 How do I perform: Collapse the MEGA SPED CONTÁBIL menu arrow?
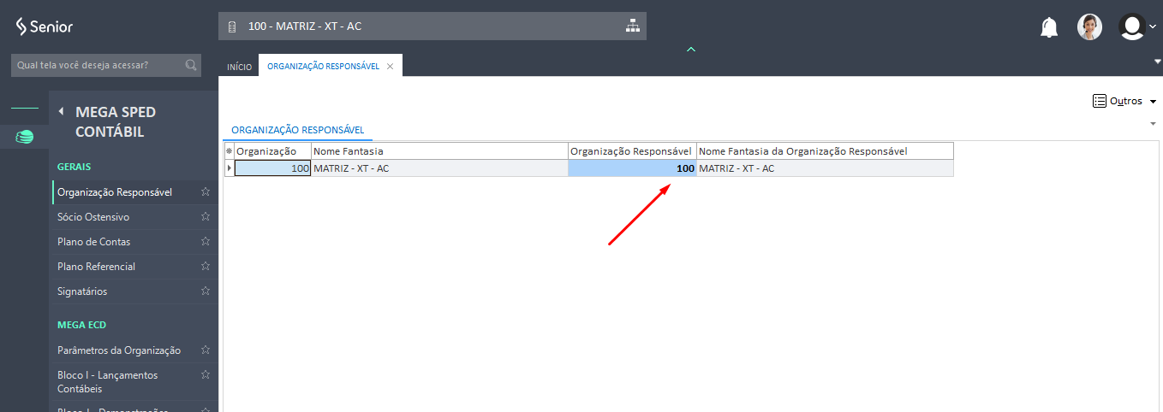pos(61,111)
